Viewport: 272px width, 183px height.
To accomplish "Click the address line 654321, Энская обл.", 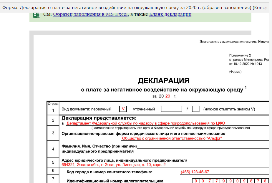I will click(x=114, y=165).
